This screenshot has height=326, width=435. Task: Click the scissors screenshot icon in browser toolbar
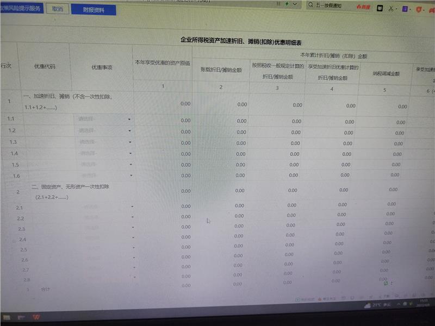(391, 8)
